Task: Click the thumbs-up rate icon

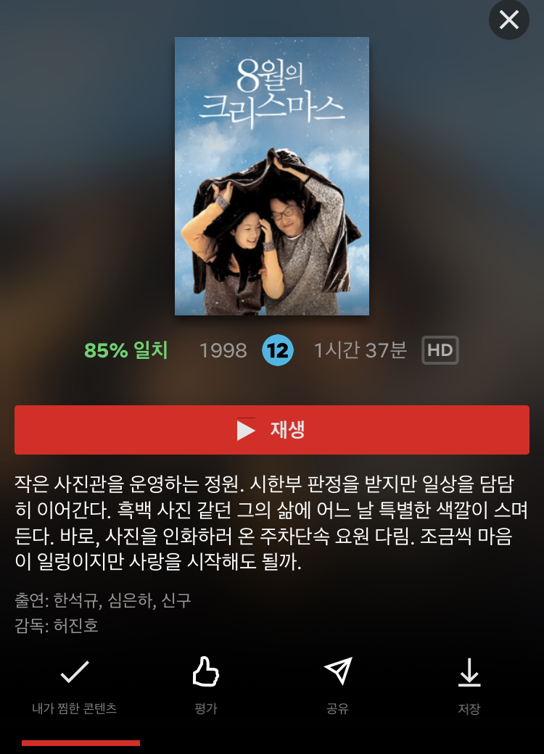Action: point(206,671)
